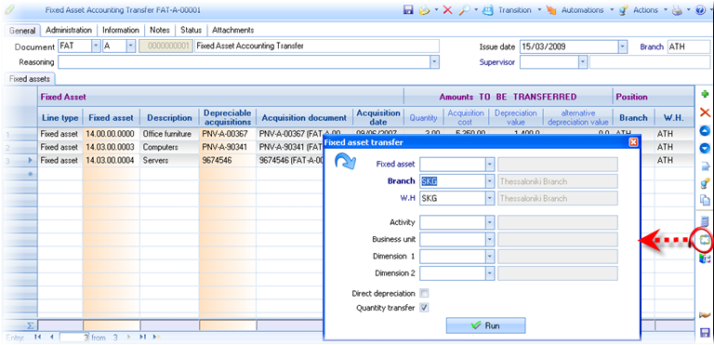714x345 pixels.
Task: Open the Document FAT type dropdown
Action: coord(96,46)
